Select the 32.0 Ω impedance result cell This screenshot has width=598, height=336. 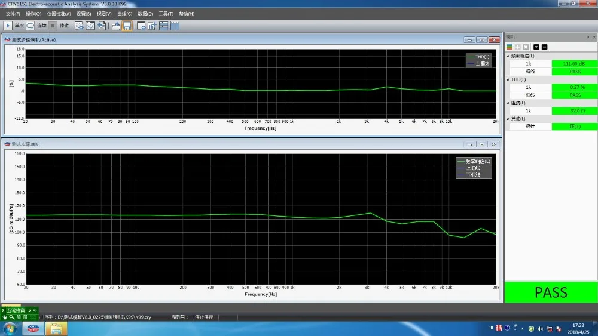coord(574,111)
